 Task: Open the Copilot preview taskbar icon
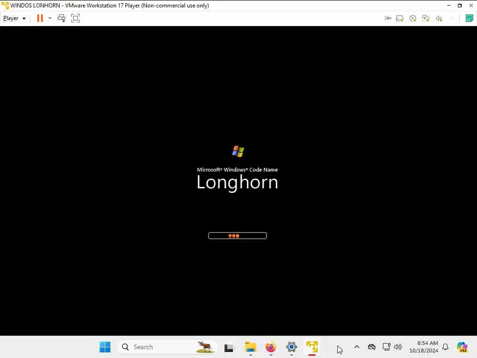point(462,347)
